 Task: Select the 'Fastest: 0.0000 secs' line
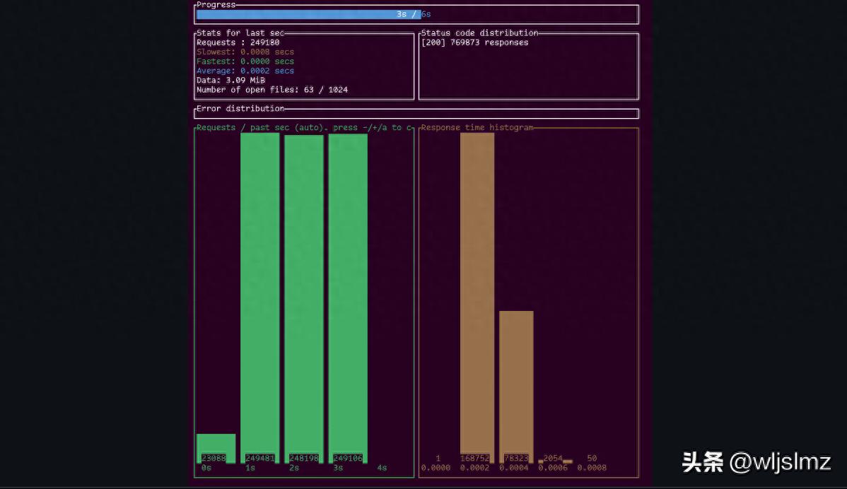click(x=245, y=61)
